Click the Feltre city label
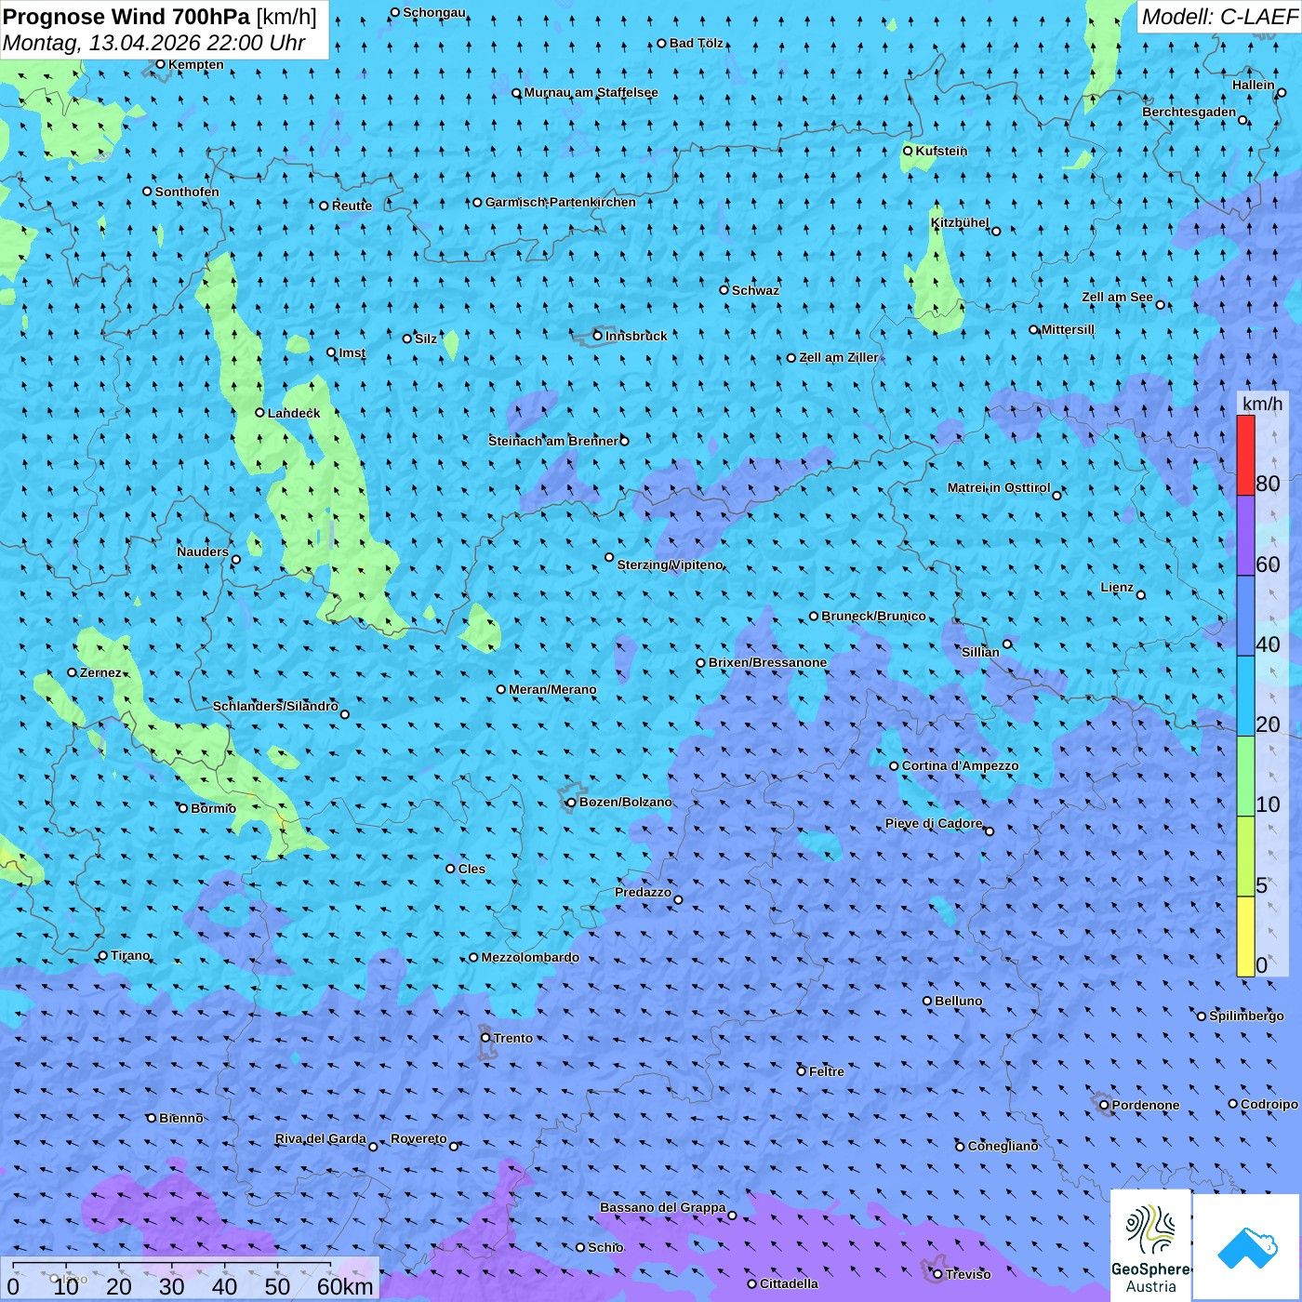Screen dimensions: 1302x1302 (x=827, y=1071)
